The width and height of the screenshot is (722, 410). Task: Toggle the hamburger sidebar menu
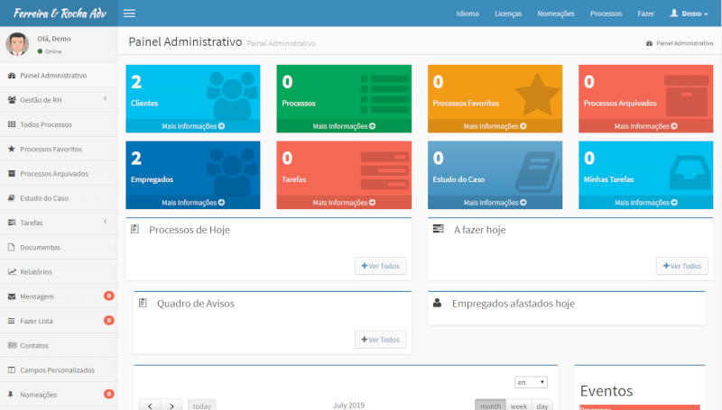click(x=129, y=14)
